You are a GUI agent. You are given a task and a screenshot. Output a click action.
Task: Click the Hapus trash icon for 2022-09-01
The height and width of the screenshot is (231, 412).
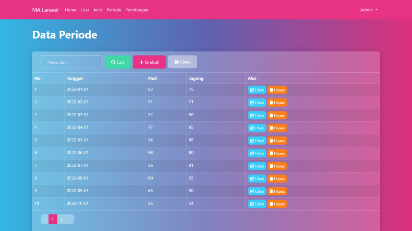point(271,191)
